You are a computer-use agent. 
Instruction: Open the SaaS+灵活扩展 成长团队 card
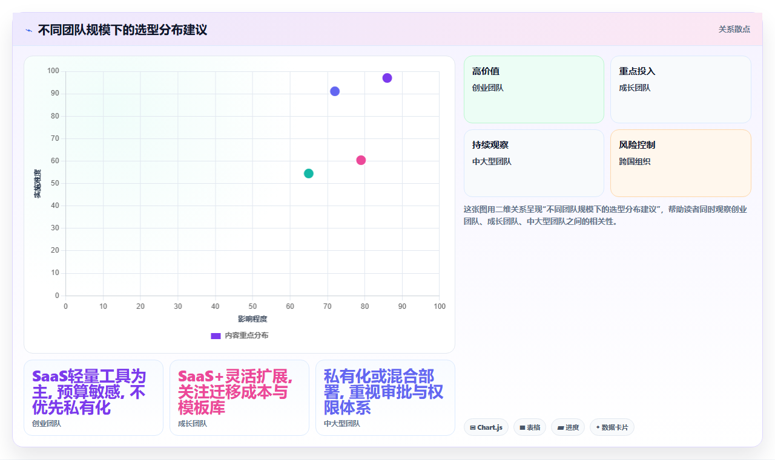click(239, 398)
